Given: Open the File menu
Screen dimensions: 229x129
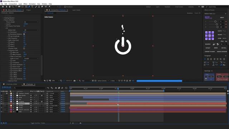Looking at the screenshot, I should tap(2, 4).
